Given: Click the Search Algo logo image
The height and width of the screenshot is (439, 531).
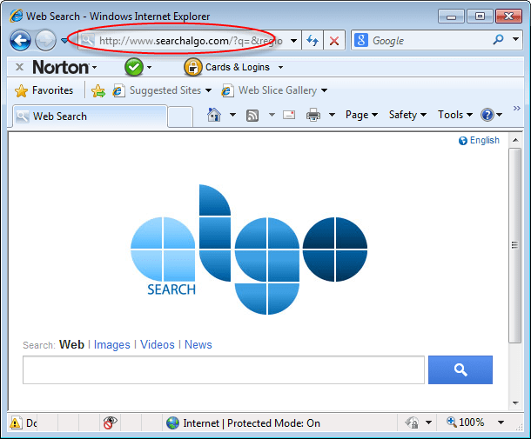Looking at the screenshot, I should 249,249.
